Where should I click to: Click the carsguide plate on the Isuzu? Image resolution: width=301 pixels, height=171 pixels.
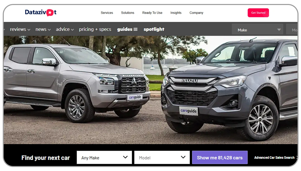click(x=189, y=111)
